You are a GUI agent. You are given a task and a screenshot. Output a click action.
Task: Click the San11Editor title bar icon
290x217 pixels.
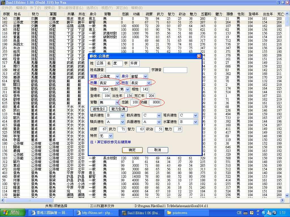click(3, 3)
